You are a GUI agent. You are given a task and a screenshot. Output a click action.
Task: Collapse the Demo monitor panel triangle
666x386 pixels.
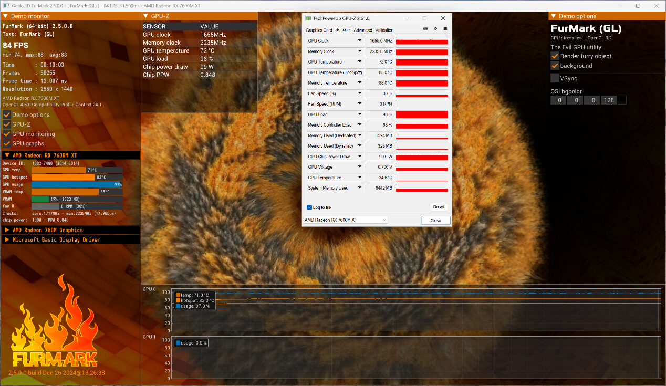(x=6, y=16)
